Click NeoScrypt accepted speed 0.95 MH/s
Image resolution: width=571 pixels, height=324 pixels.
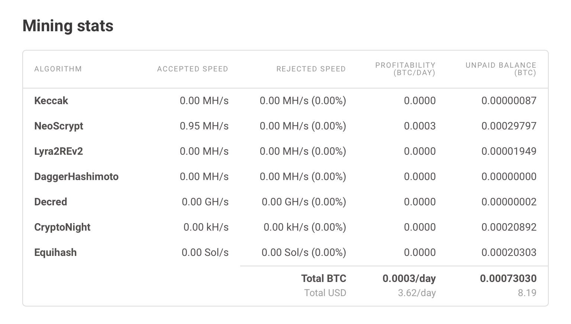[x=204, y=126]
